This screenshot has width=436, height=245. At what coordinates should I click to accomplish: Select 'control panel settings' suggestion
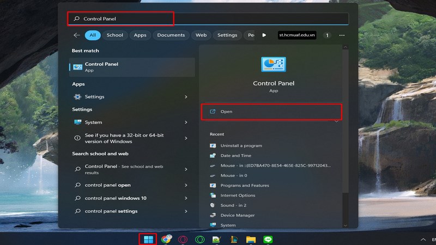(132, 211)
